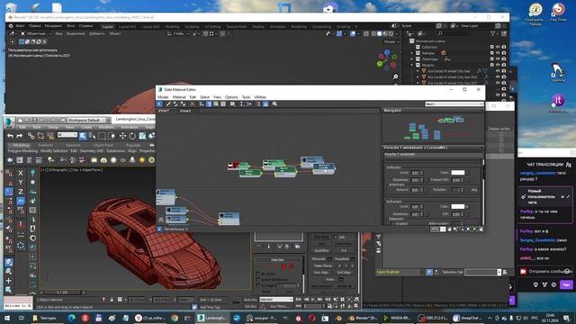
Task: Click the play animation button in 3ds Max
Action: pos(313,300)
